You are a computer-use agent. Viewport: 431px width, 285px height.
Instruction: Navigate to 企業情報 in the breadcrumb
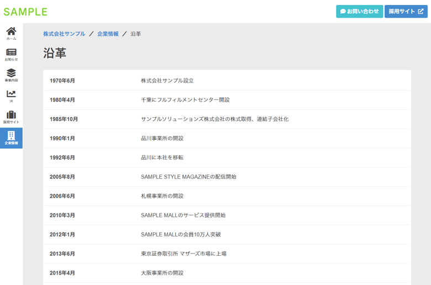coord(108,34)
